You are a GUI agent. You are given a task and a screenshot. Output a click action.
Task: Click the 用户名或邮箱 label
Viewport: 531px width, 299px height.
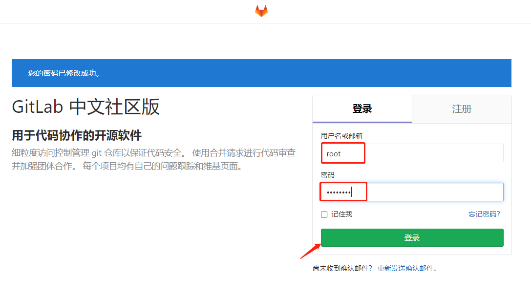coord(341,136)
